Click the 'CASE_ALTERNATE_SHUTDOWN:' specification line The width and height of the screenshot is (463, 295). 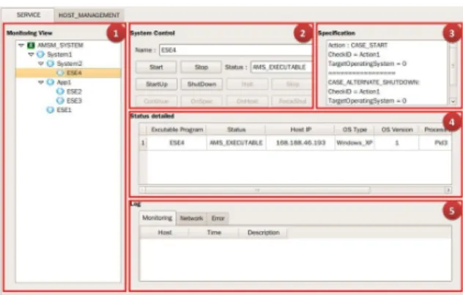(374, 82)
